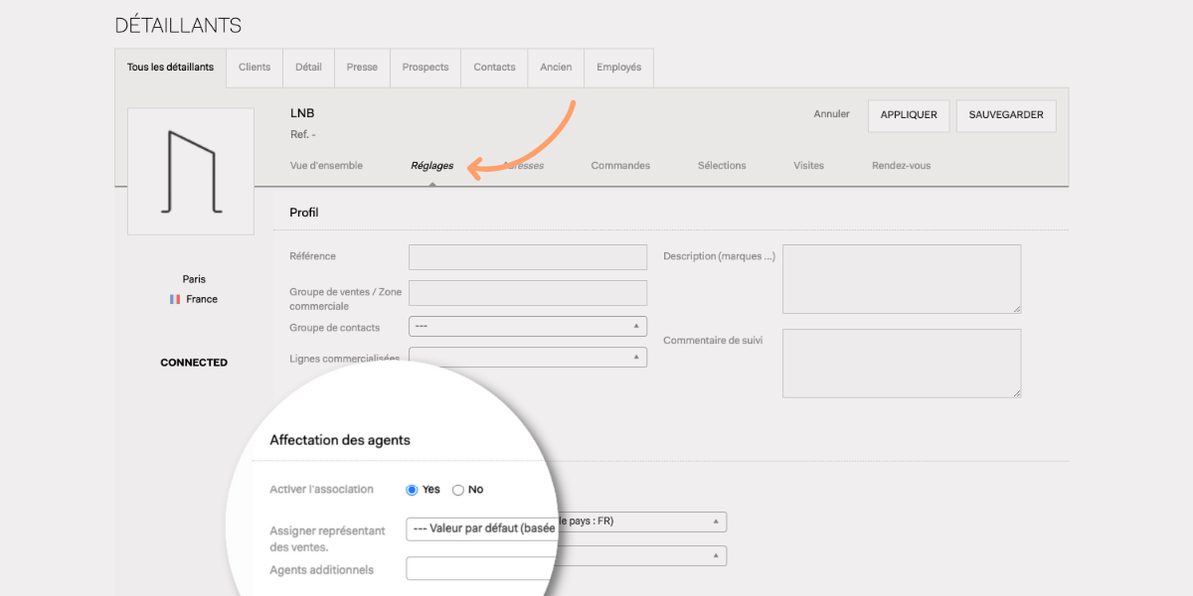Click the Description (marques) text area
The height and width of the screenshot is (596, 1193).
(902, 279)
